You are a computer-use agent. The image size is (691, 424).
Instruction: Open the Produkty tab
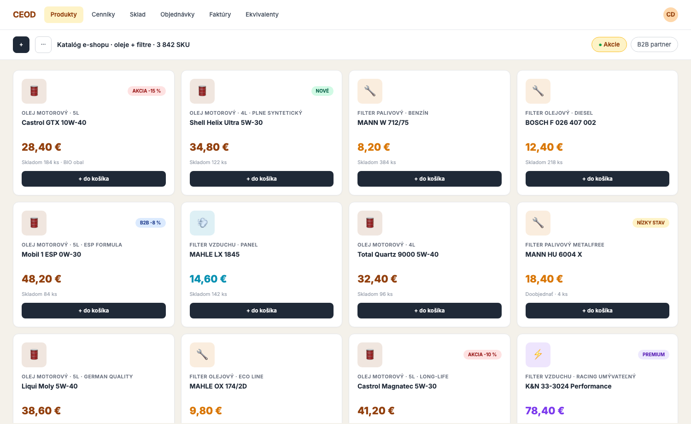pos(64,15)
